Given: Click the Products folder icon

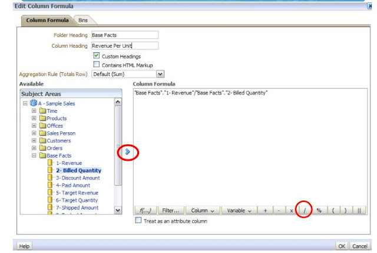Looking at the screenshot, I should point(43,118).
